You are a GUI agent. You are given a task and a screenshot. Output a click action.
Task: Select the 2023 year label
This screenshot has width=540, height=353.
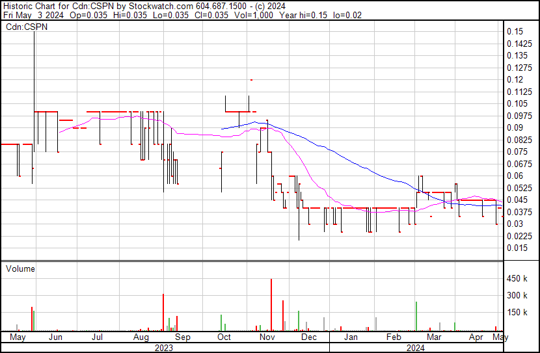tap(164, 347)
